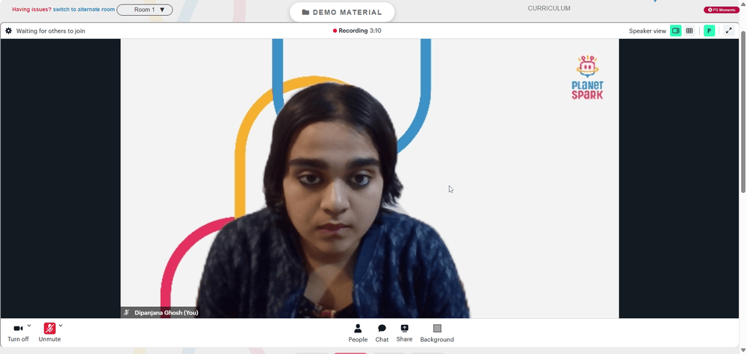This screenshot has height=354, width=747.
Task: Click the Speaker view label
Action: 648,31
